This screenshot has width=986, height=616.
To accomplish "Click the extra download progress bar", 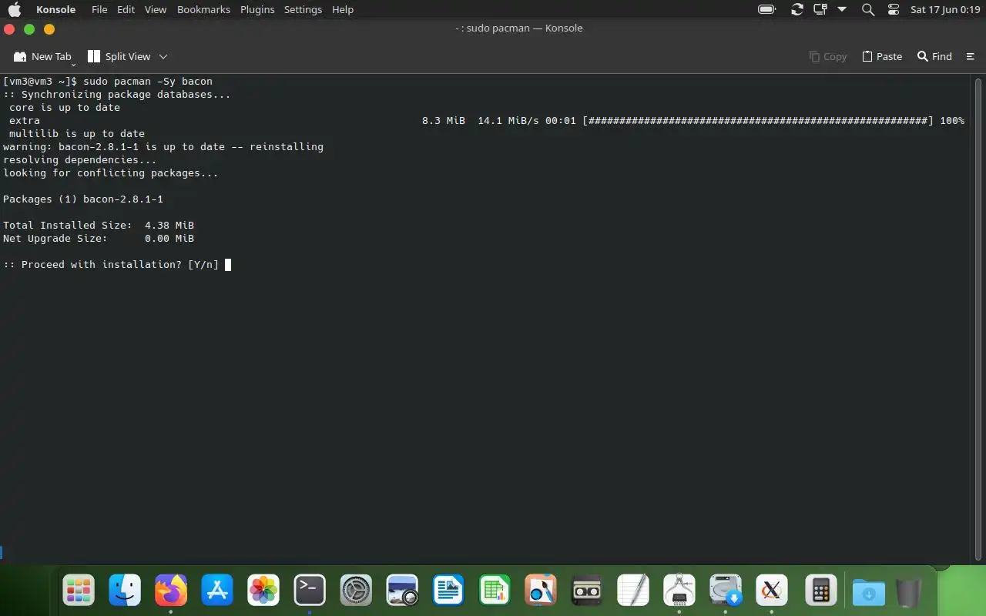I will 758,121.
